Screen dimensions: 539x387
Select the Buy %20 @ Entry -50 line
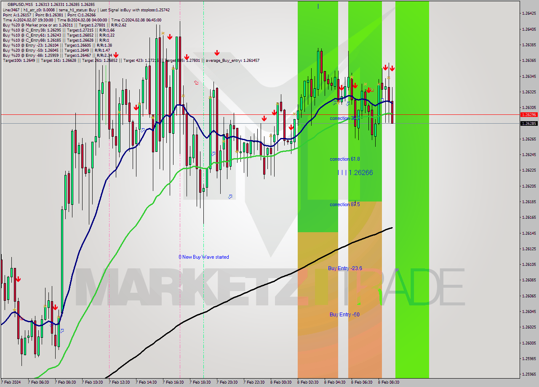(56, 50)
